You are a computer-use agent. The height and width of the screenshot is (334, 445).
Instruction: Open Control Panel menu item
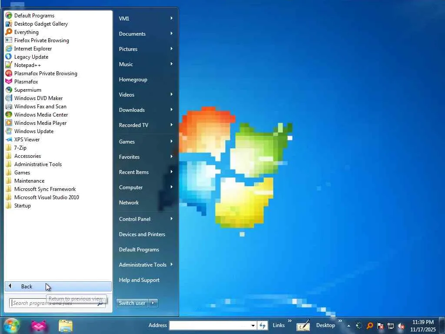tap(146, 219)
